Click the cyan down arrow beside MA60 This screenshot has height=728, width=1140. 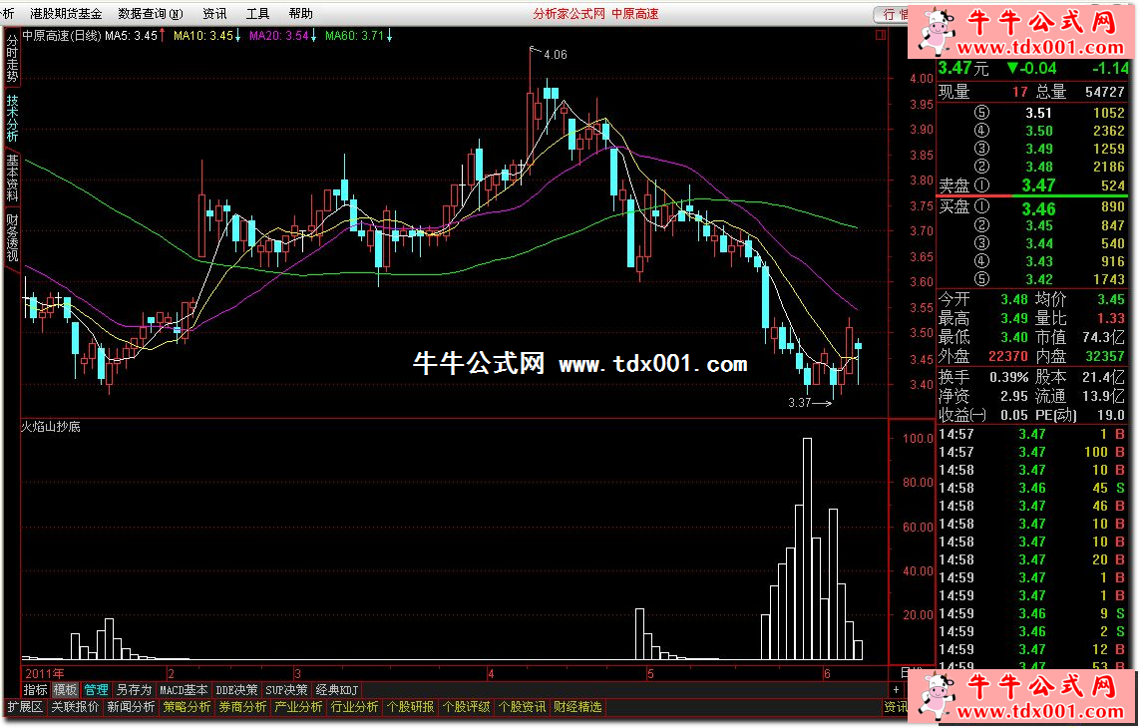coord(389,35)
